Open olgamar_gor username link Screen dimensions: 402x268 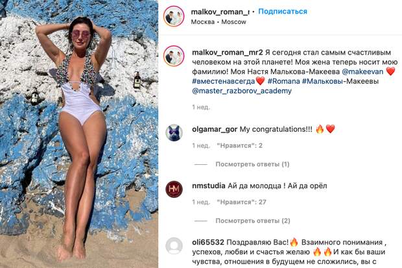click(x=215, y=129)
